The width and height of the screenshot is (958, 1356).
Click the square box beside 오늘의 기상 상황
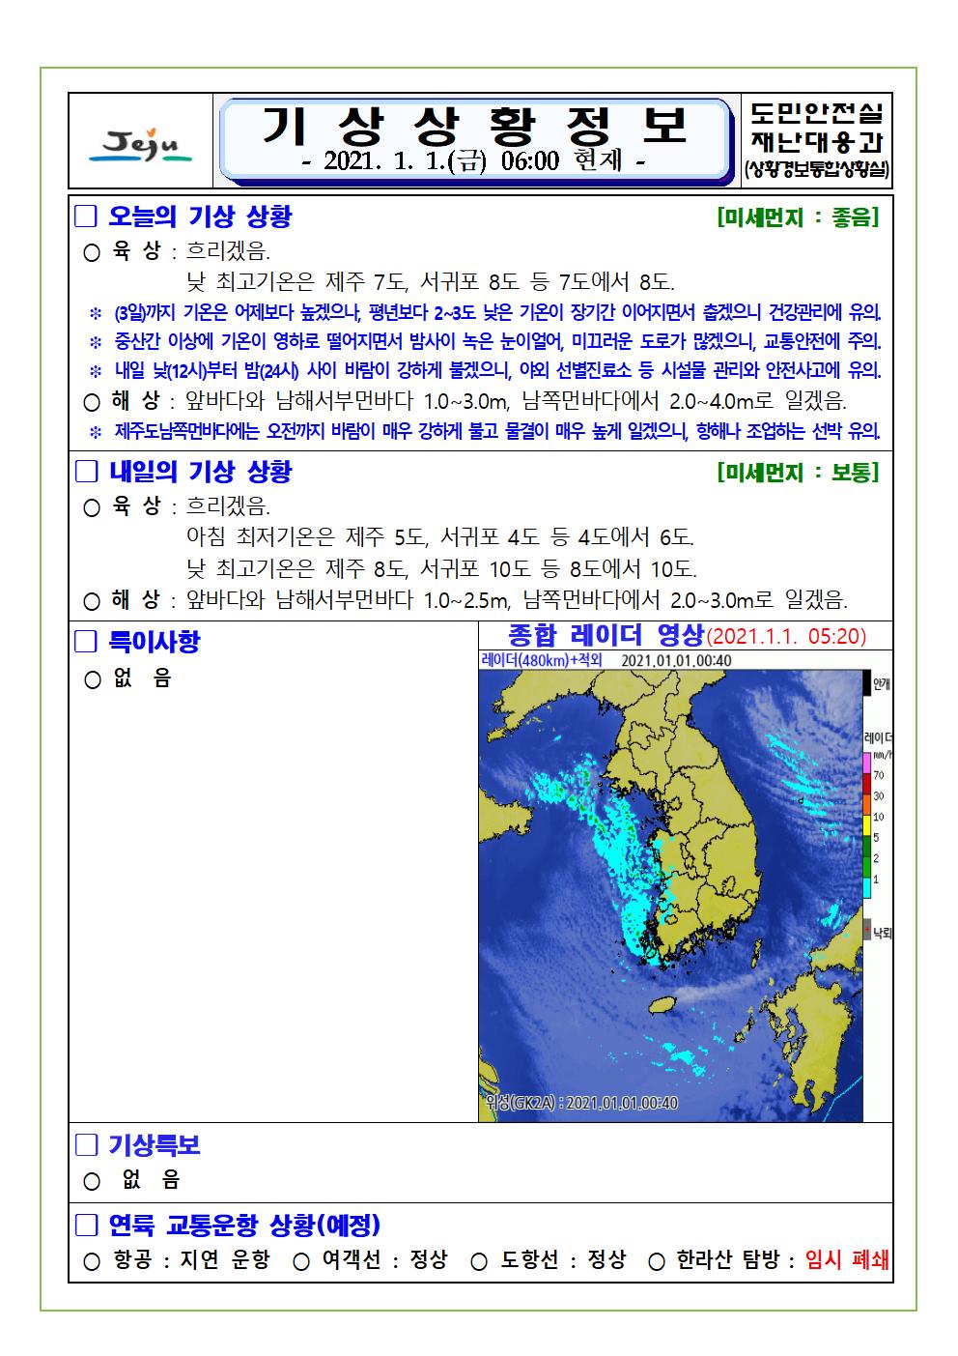coord(87,216)
